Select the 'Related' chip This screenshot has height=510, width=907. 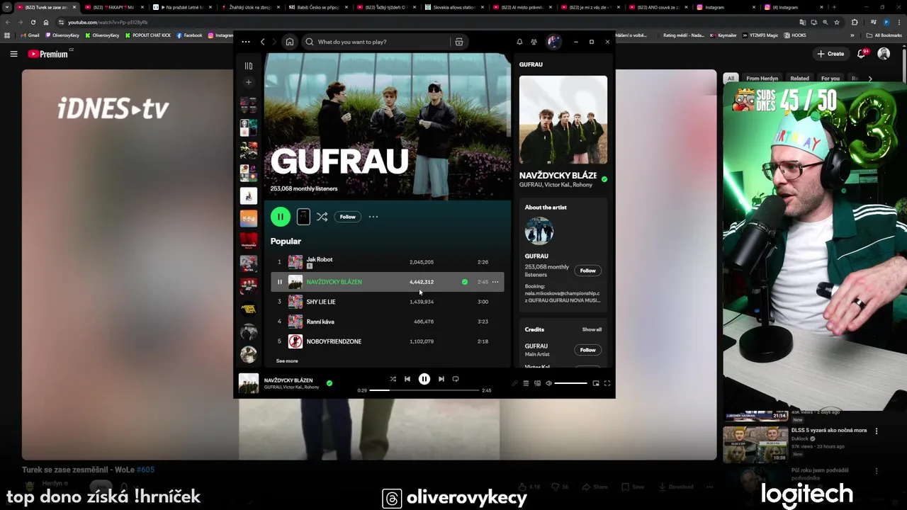799,79
